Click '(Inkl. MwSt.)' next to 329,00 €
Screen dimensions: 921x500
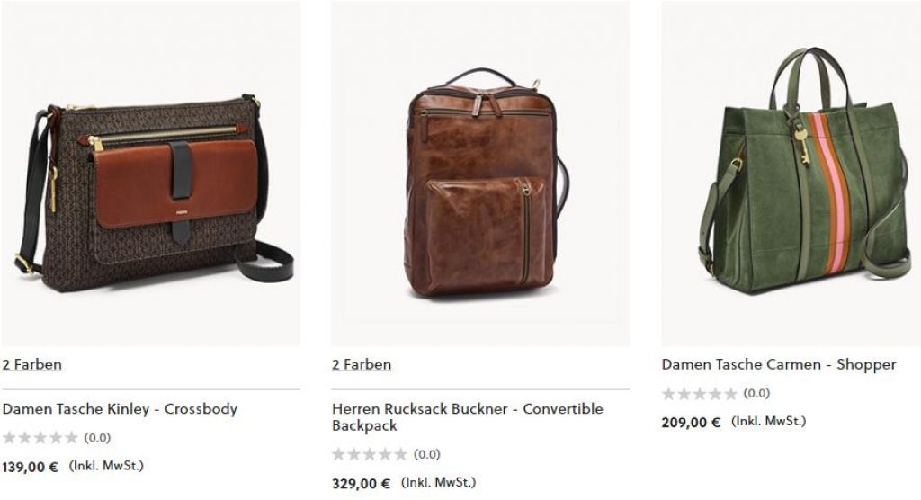439,483
